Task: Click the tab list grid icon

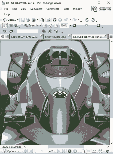Action: [x=2, y=37]
